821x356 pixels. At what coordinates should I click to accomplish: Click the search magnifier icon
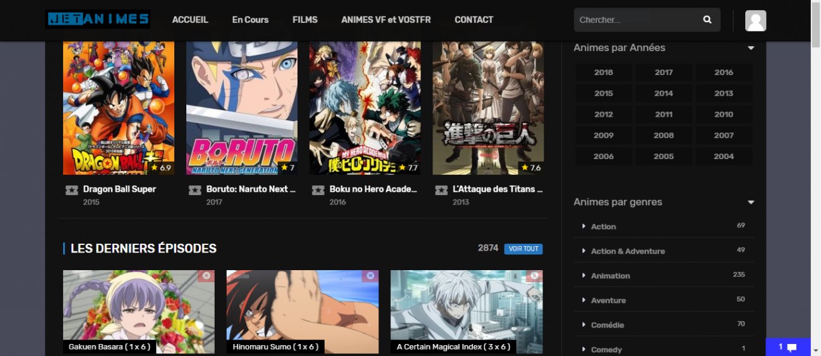click(x=707, y=20)
